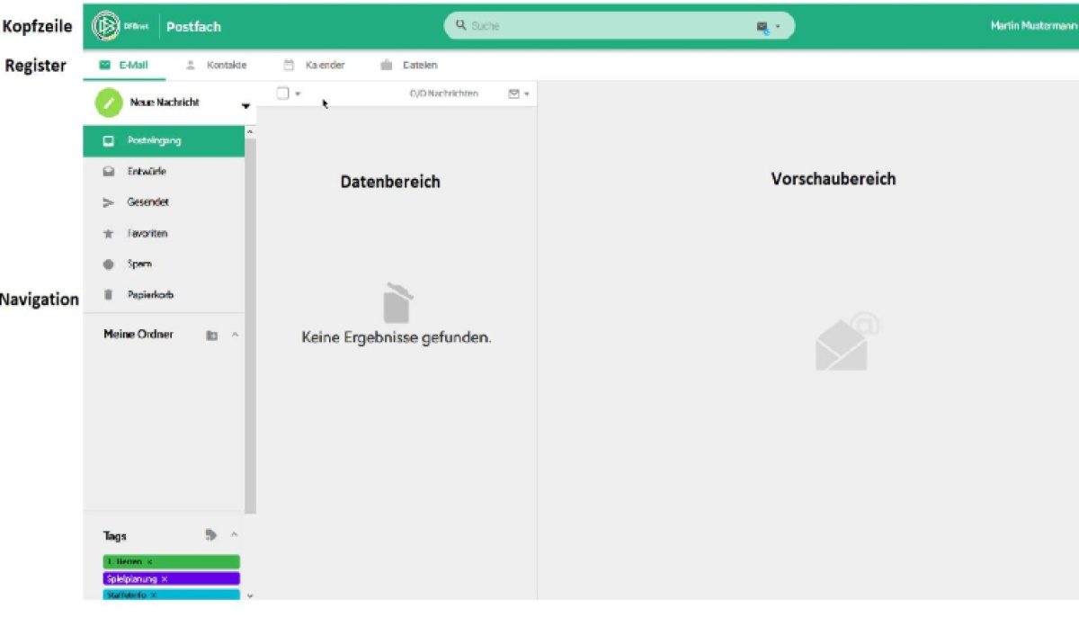This screenshot has width=1079, height=617.
Task: Open the Entwürfe drafts folder
Action: [x=146, y=172]
